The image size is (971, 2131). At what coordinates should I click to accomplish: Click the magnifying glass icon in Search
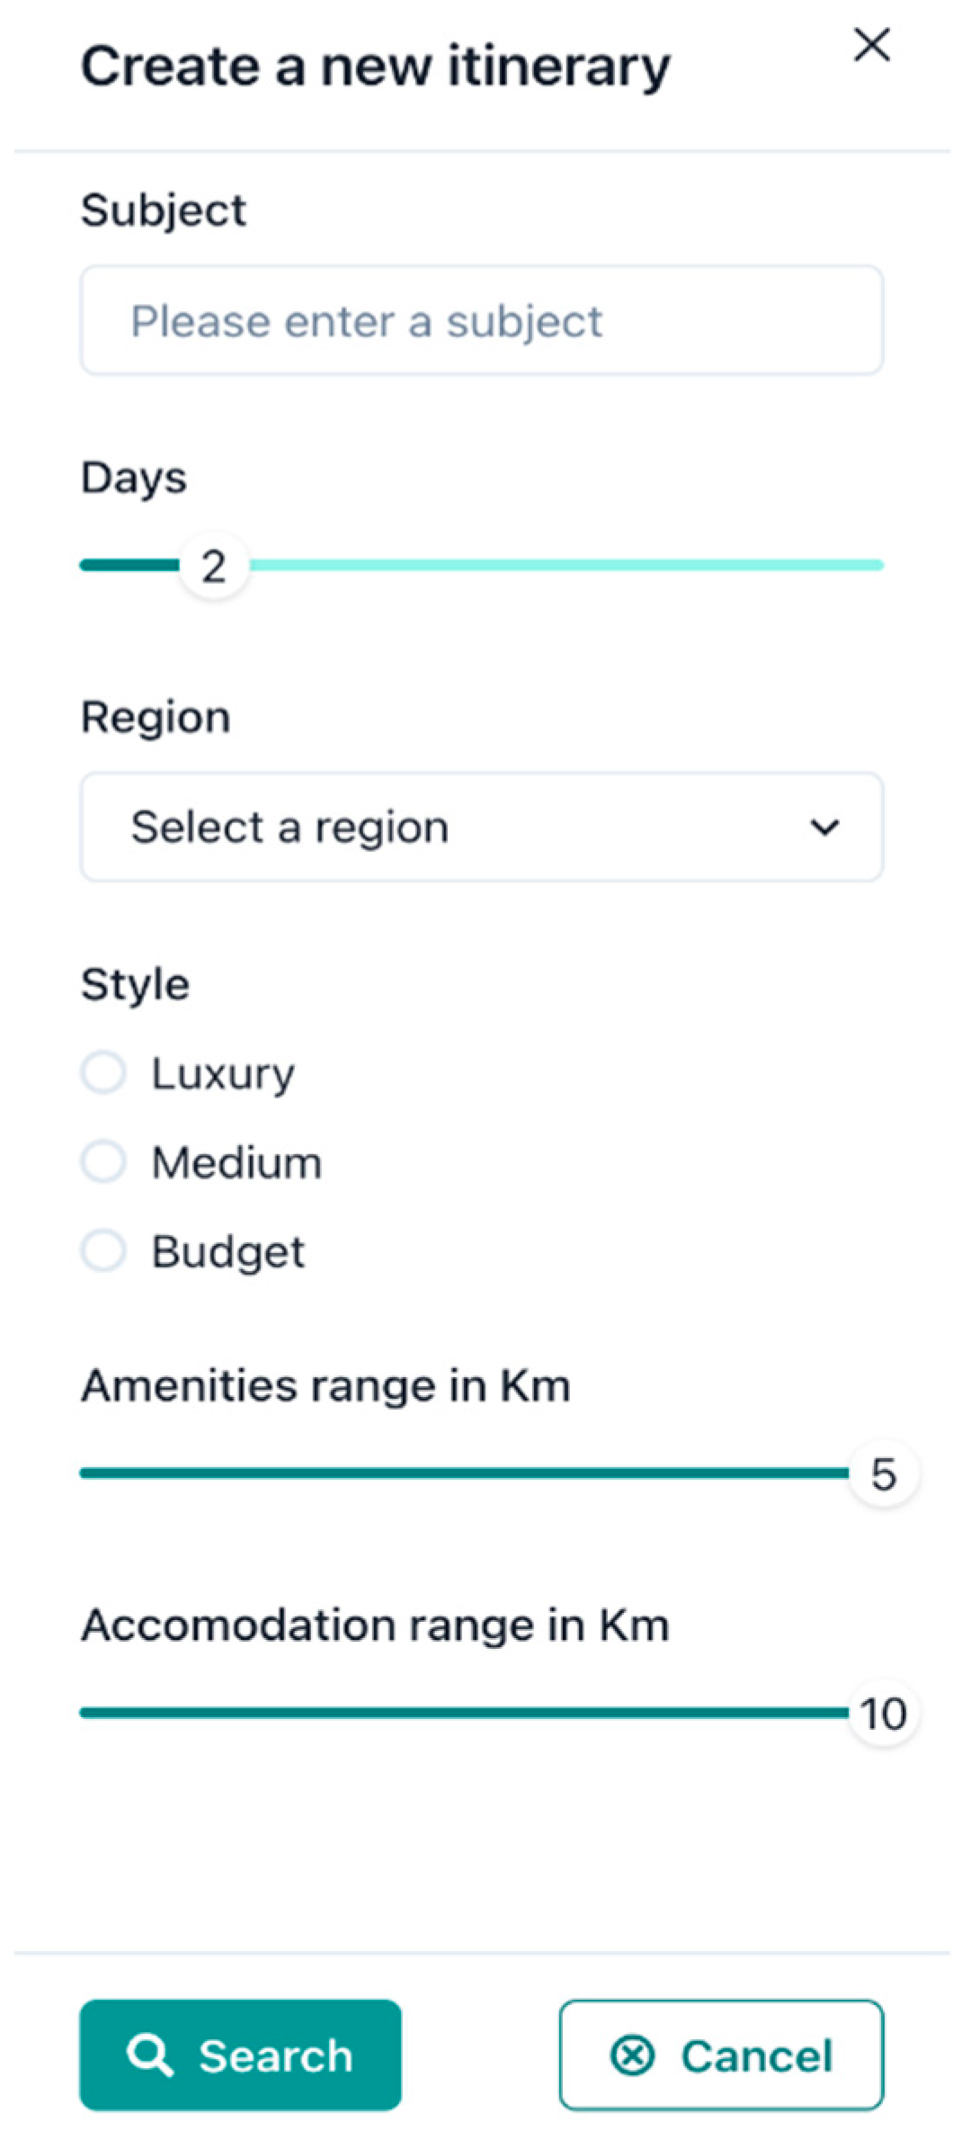(149, 2055)
